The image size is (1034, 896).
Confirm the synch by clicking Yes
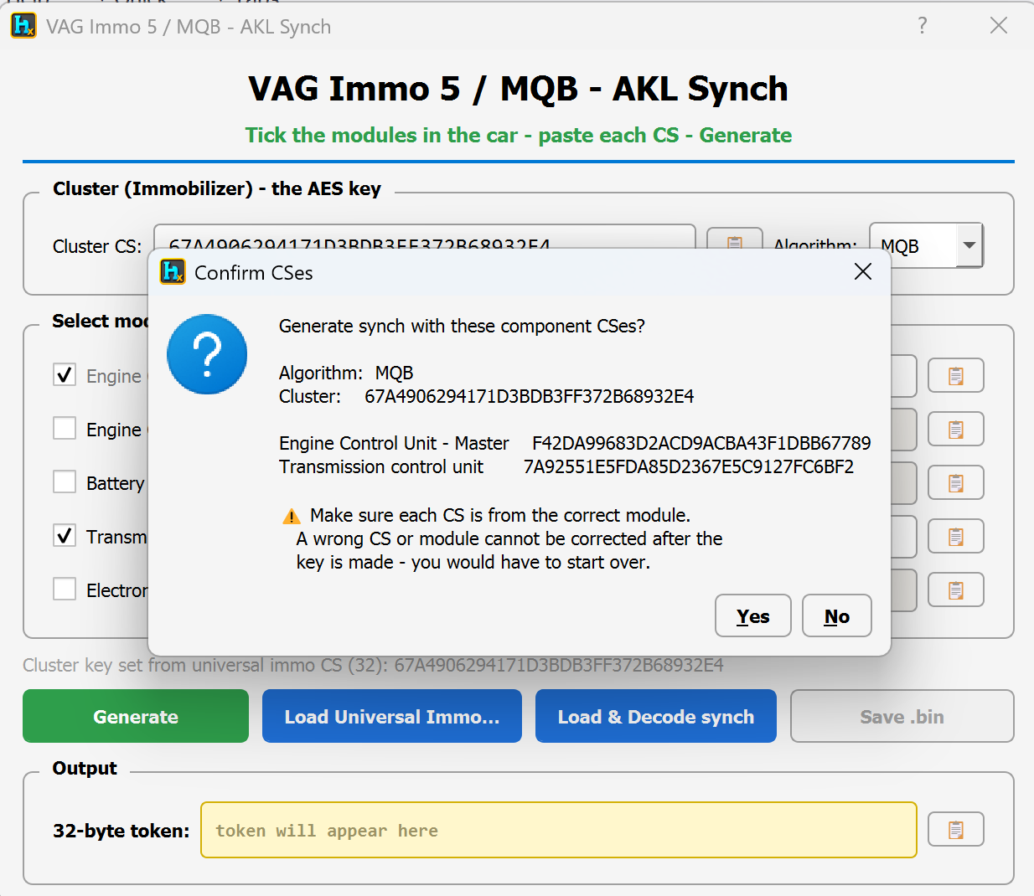click(752, 615)
